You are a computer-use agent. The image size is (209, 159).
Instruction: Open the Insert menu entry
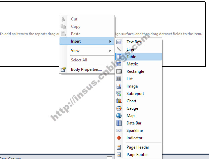pyautogui.click(x=87, y=41)
